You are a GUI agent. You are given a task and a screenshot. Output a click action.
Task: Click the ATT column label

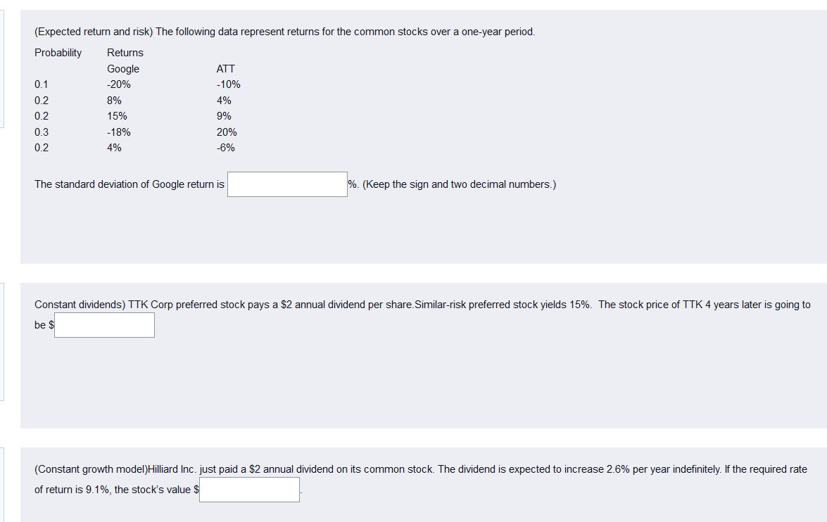coord(226,68)
